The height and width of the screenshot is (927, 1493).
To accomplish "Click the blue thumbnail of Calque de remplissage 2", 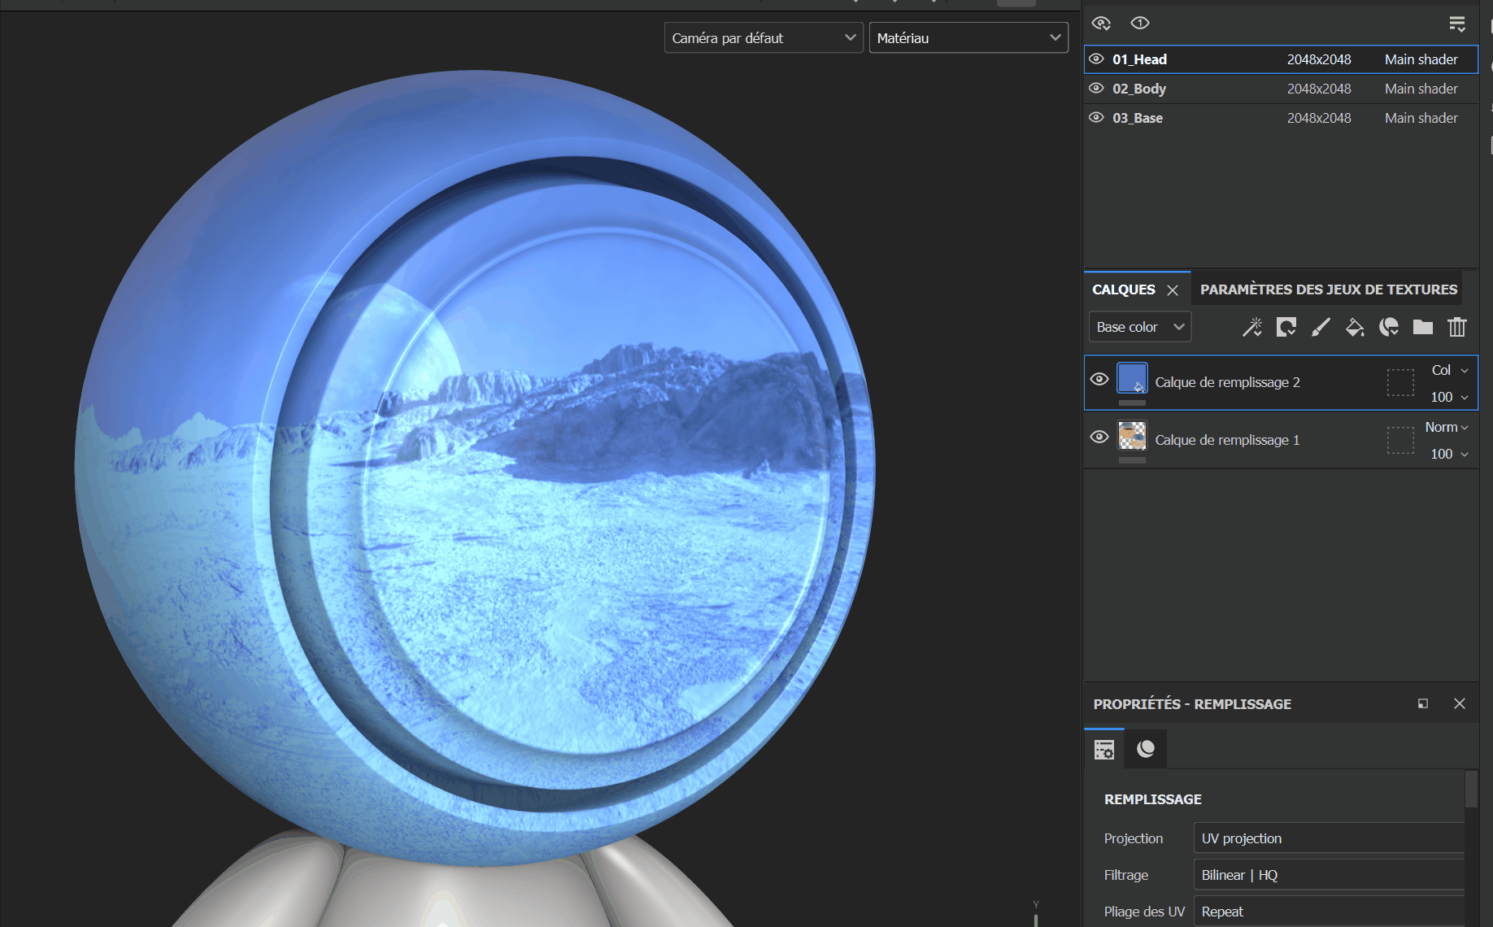I will click(x=1132, y=378).
